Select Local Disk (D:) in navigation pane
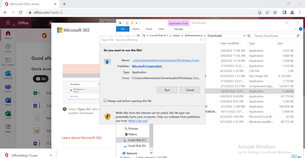305x158 pixels. (137, 146)
